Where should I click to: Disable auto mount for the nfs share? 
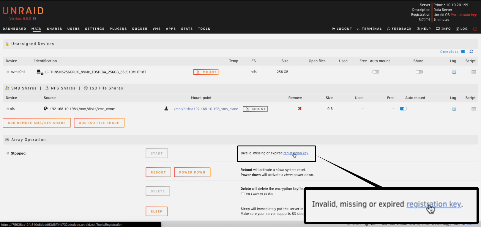pyautogui.click(x=403, y=109)
